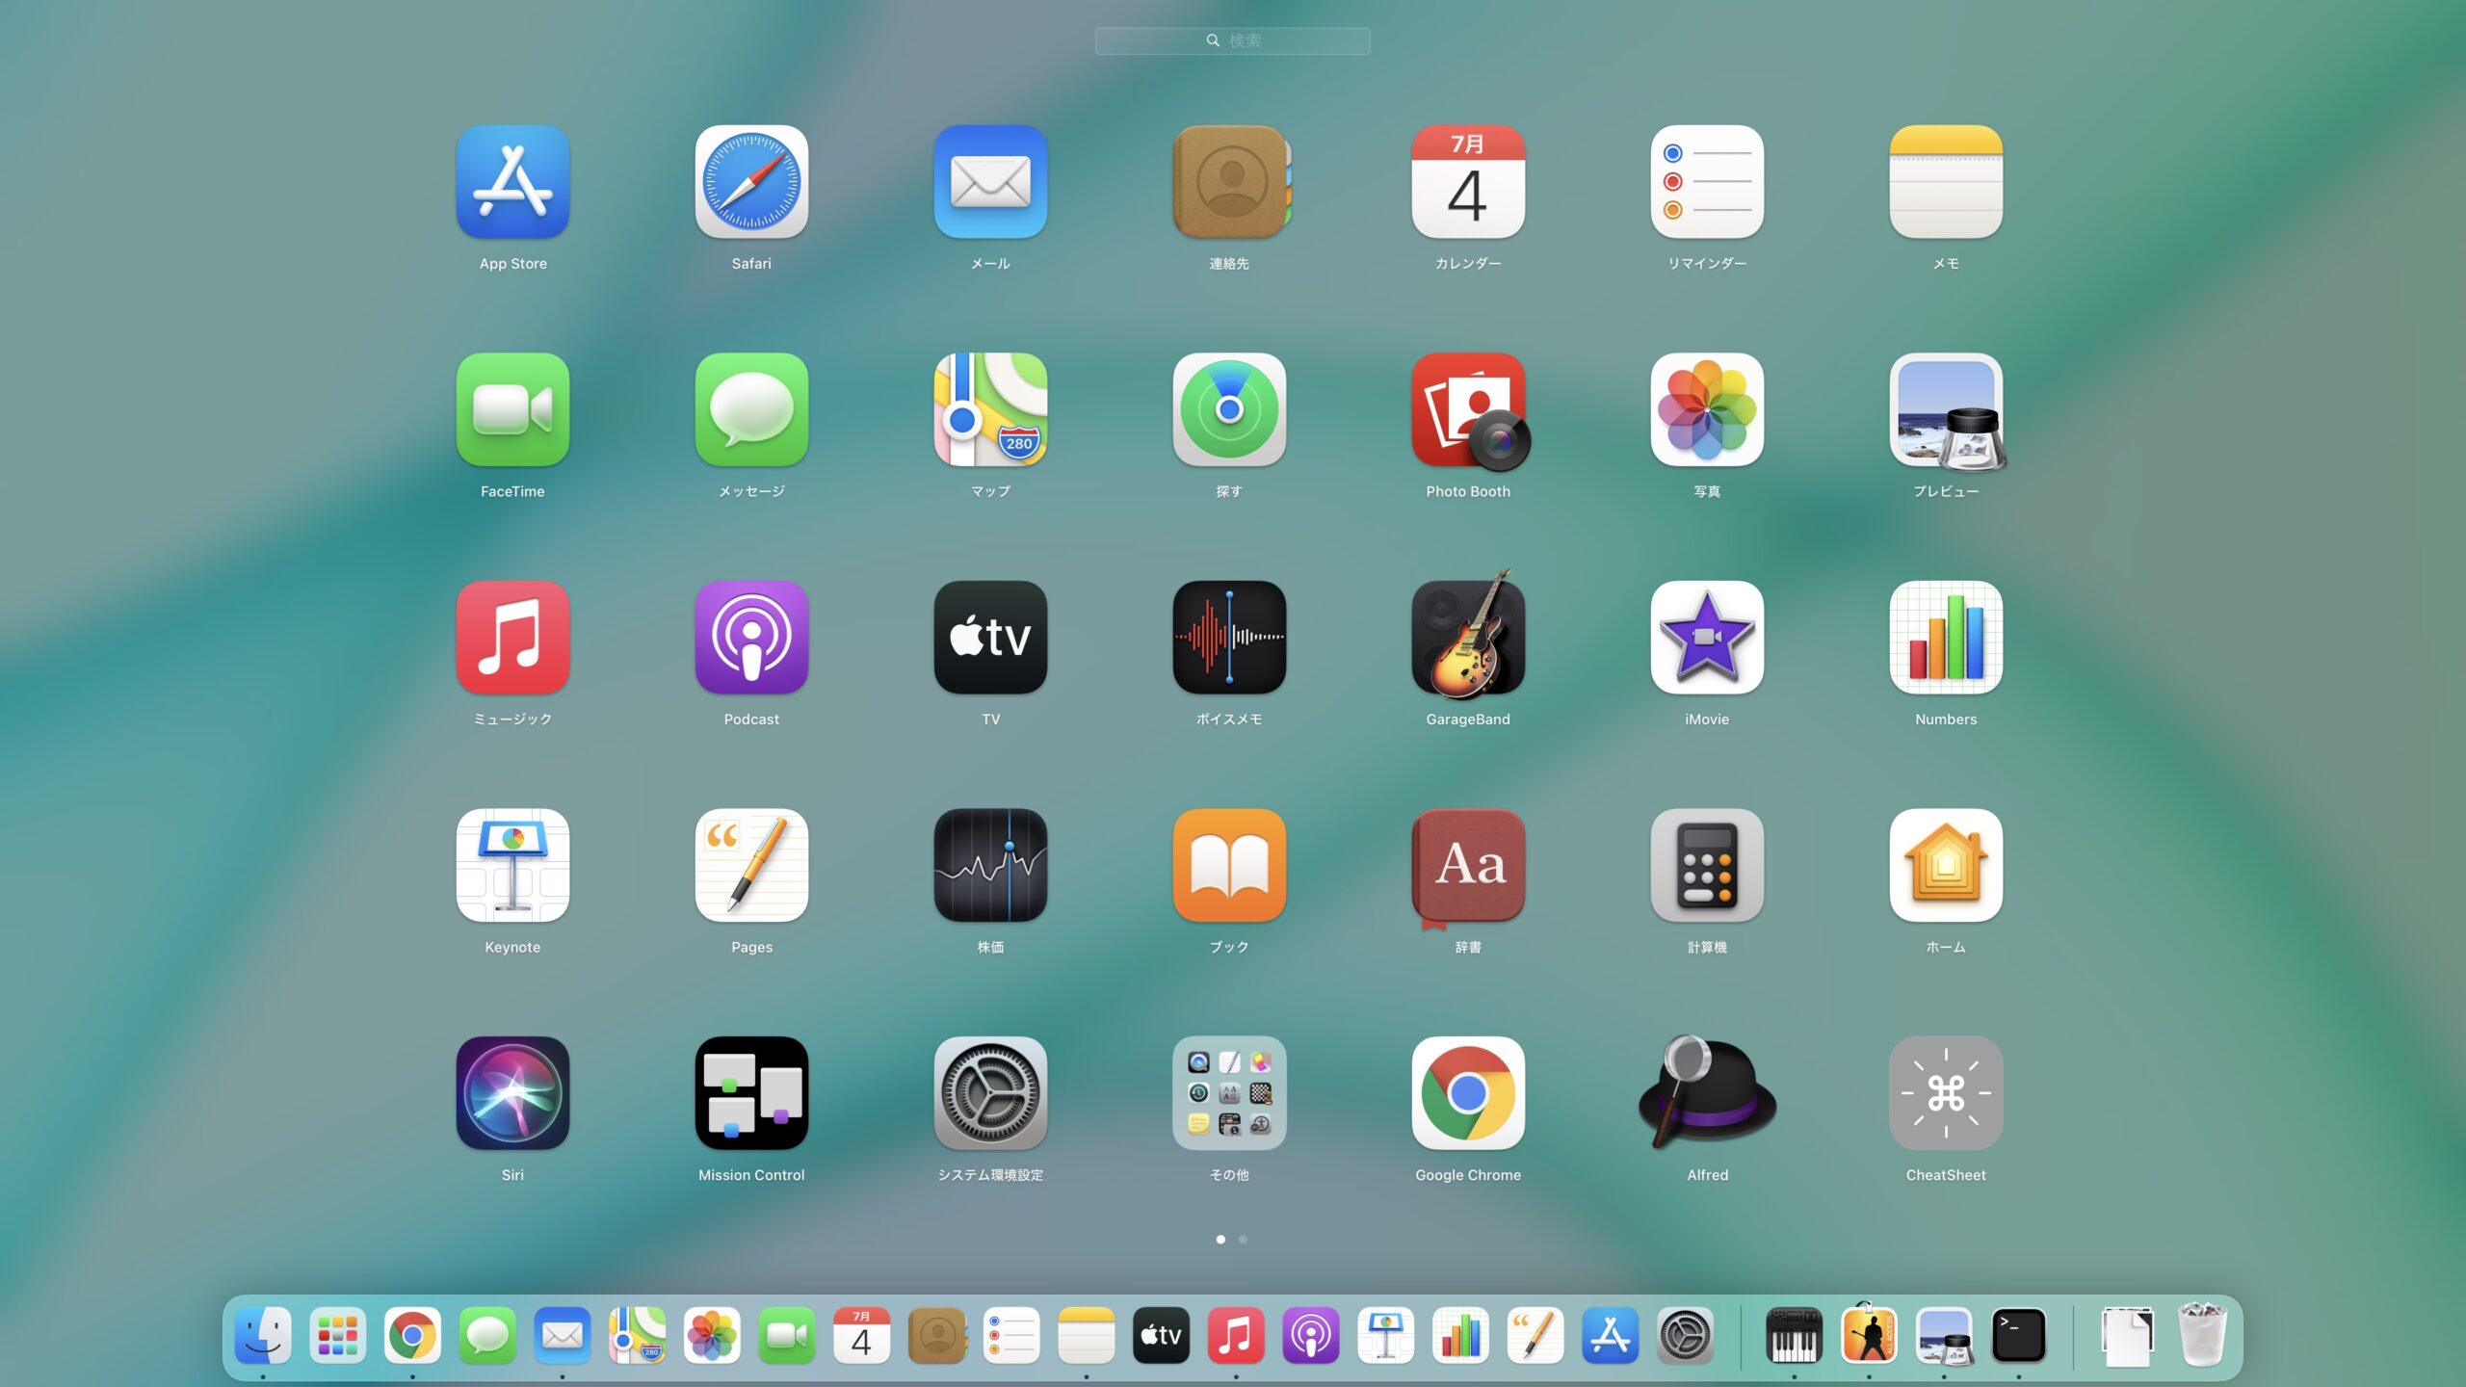Launch FaceTime from Launchpad grid
2466x1387 pixels.
click(x=512, y=409)
